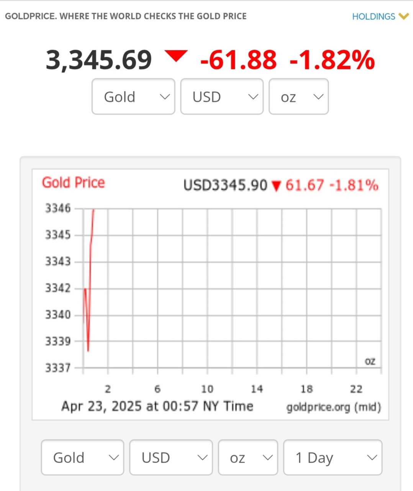Click the large red down-triangle indicator
This screenshot has width=413, height=491.
(x=176, y=56)
